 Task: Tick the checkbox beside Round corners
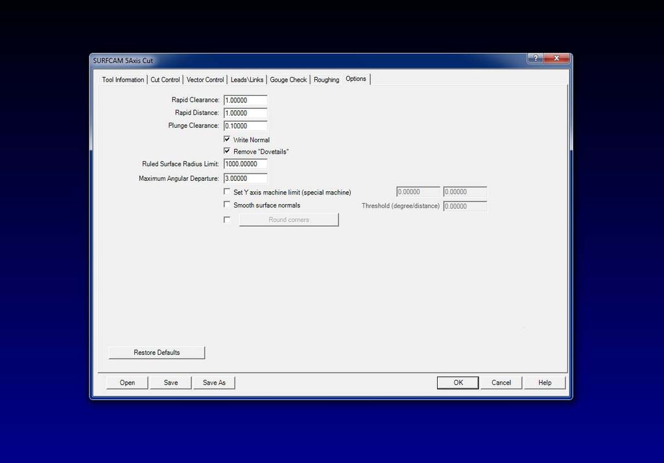227,219
